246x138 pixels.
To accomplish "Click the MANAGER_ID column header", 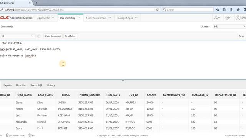I will (x=200, y=95).
